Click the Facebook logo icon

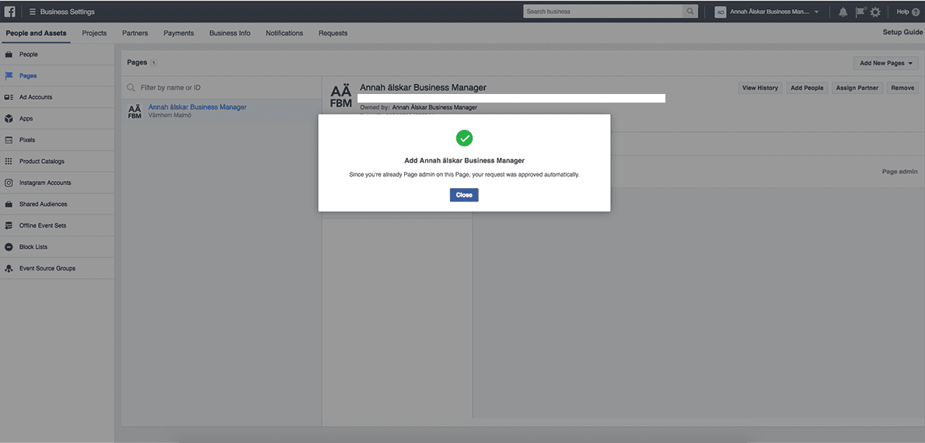10,12
